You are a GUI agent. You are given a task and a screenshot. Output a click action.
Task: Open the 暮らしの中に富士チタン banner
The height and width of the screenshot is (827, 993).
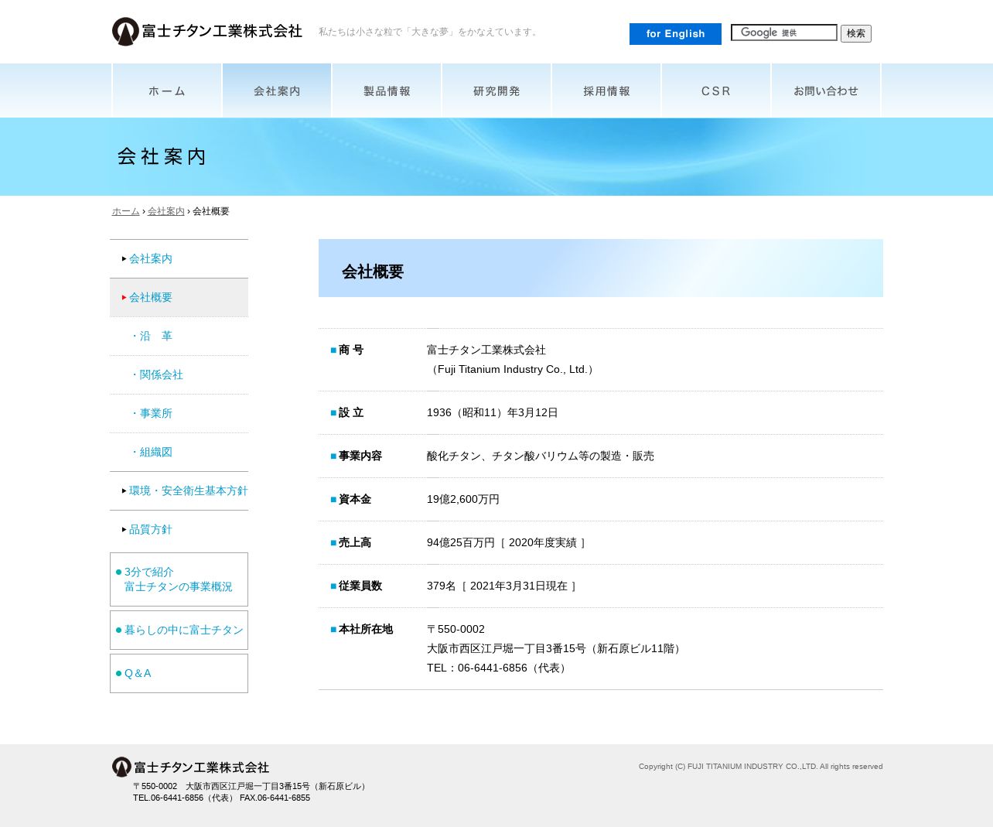(x=179, y=630)
